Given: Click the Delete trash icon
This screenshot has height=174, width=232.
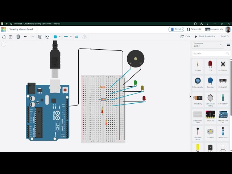Looking at the screenshot, I should pos(18,37).
